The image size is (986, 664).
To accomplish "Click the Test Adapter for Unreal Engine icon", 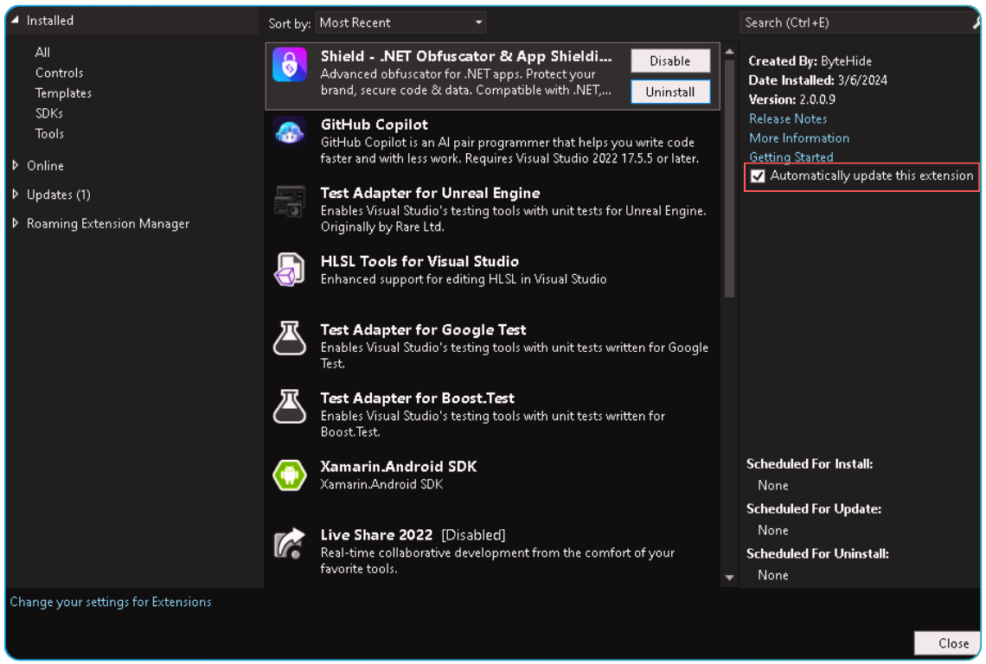I will point(289,201).
